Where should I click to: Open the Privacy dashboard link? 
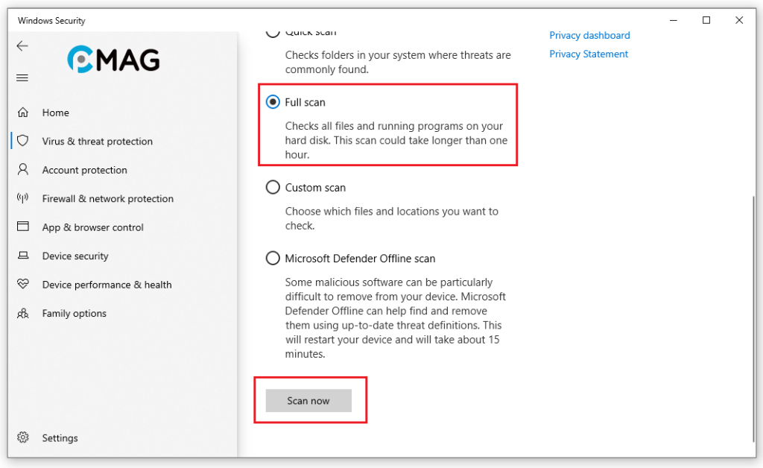point(589,35)
